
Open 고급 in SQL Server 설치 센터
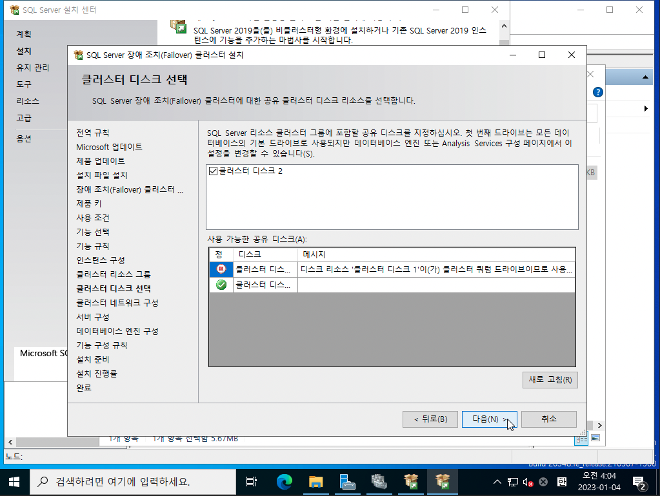tap(24, 118)
